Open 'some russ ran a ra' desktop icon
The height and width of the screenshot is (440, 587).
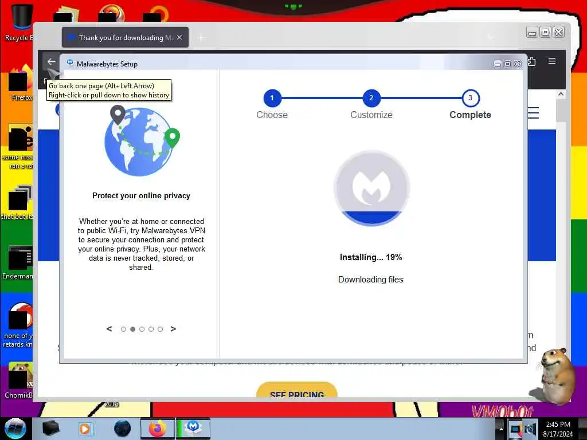(x=18, y=146)
